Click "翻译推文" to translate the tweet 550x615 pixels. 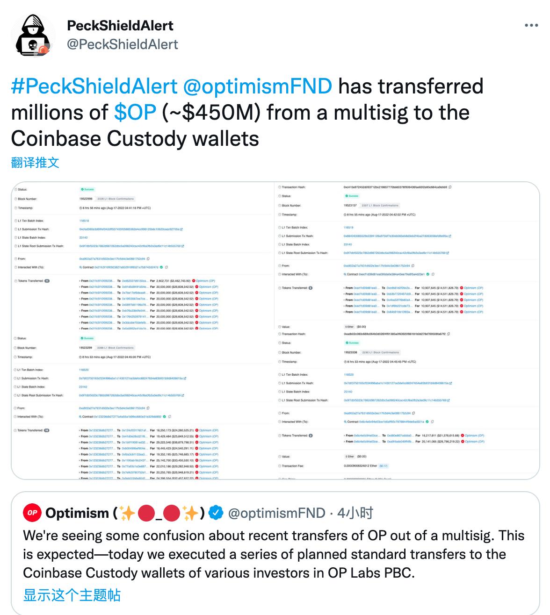point(35,164)
